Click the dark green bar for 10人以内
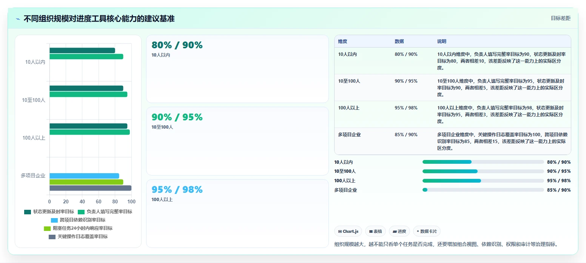This screenshot has height=263, width=586. 82,51
